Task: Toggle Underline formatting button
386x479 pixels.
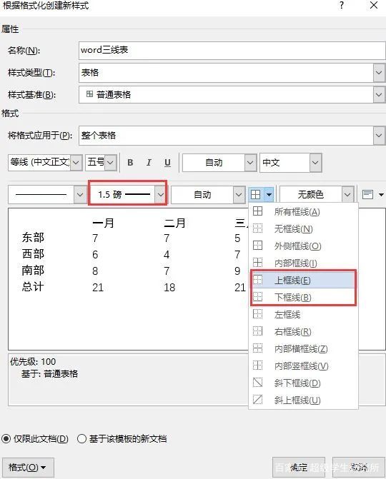Action: [x=167, y=163]
